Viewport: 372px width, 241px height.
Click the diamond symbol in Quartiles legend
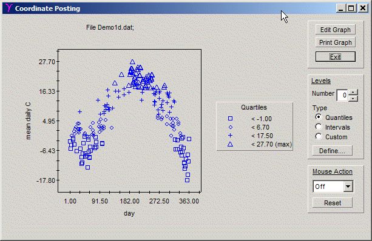click(230, 127)
